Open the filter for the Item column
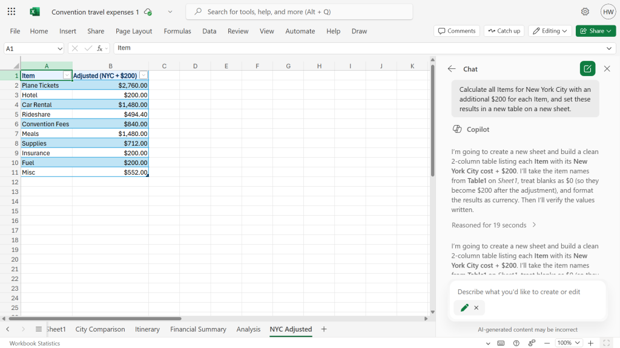The width and height of the screenshot is (620, 348). pos(67,75)
